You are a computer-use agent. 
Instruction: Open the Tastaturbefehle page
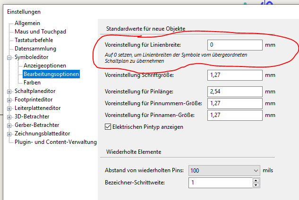point(34,40)
